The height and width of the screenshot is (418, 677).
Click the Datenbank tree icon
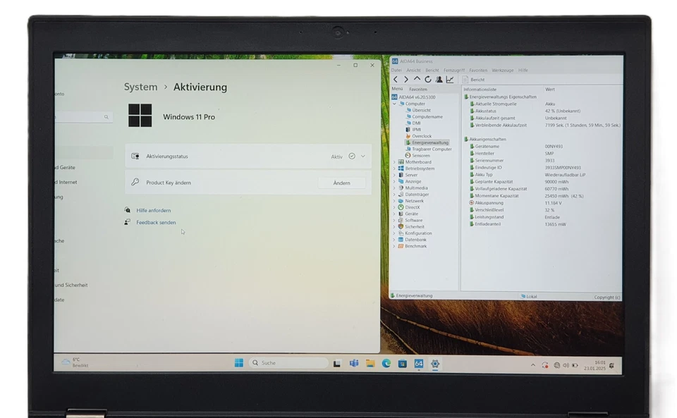[401, 240]
